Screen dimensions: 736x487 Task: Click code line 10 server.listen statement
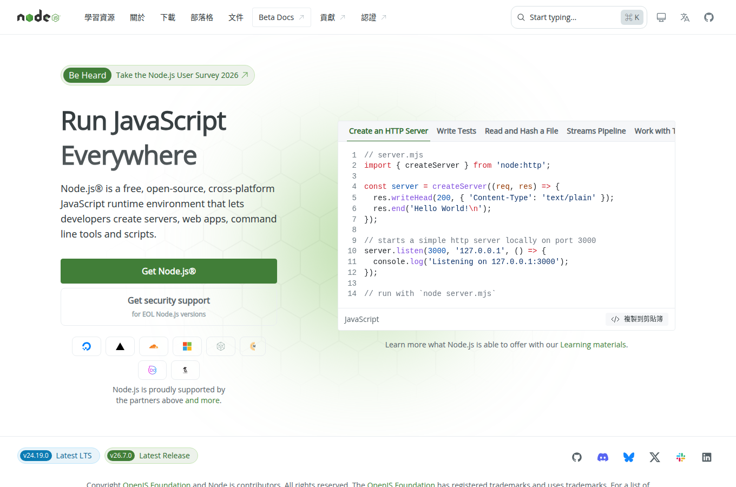pyautogui.click(x=455, y=251)
